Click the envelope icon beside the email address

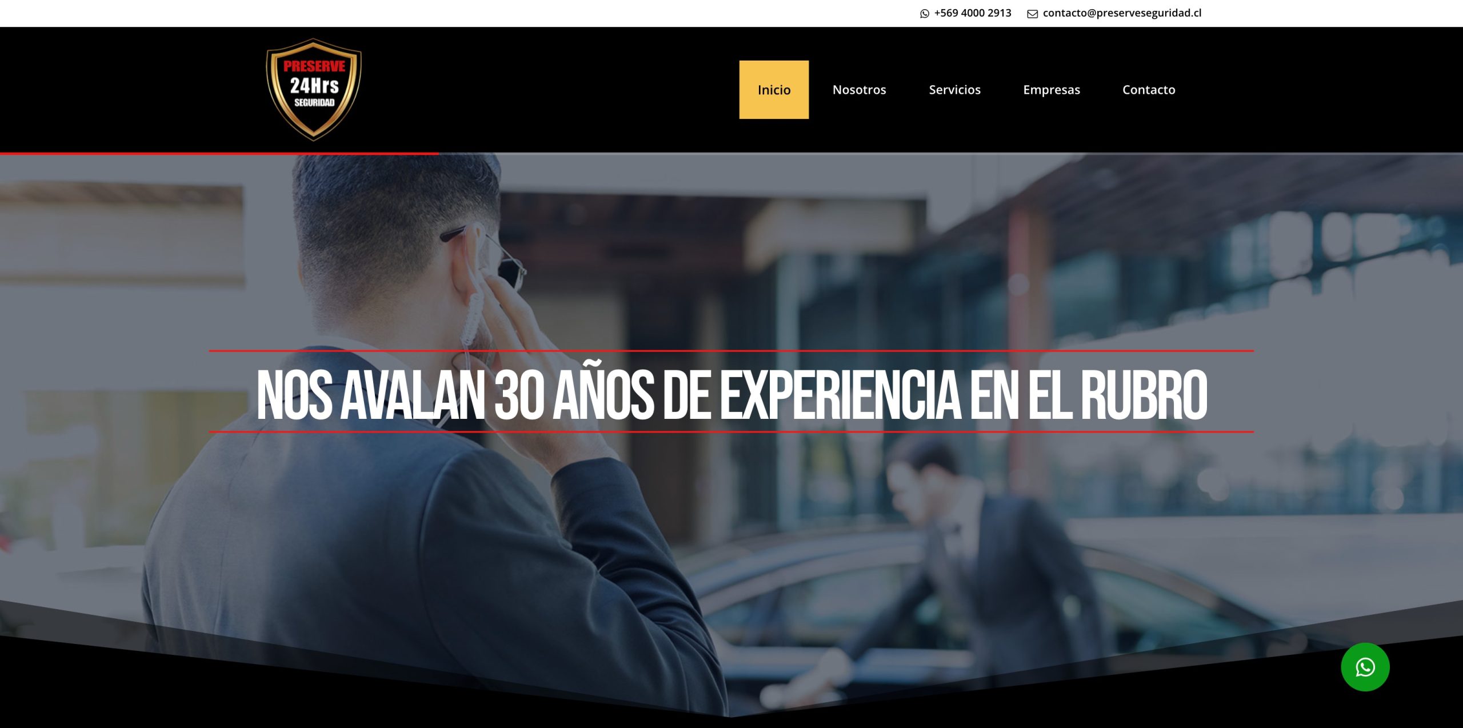pos(1032,14)
